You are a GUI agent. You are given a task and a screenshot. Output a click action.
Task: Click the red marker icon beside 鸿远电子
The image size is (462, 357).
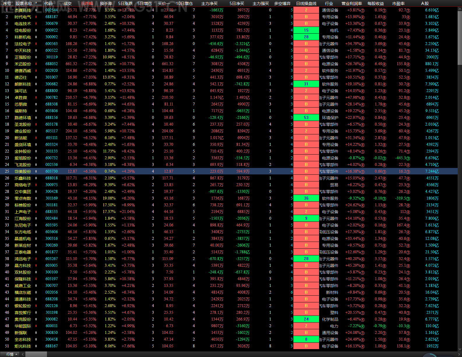[36, 259]
